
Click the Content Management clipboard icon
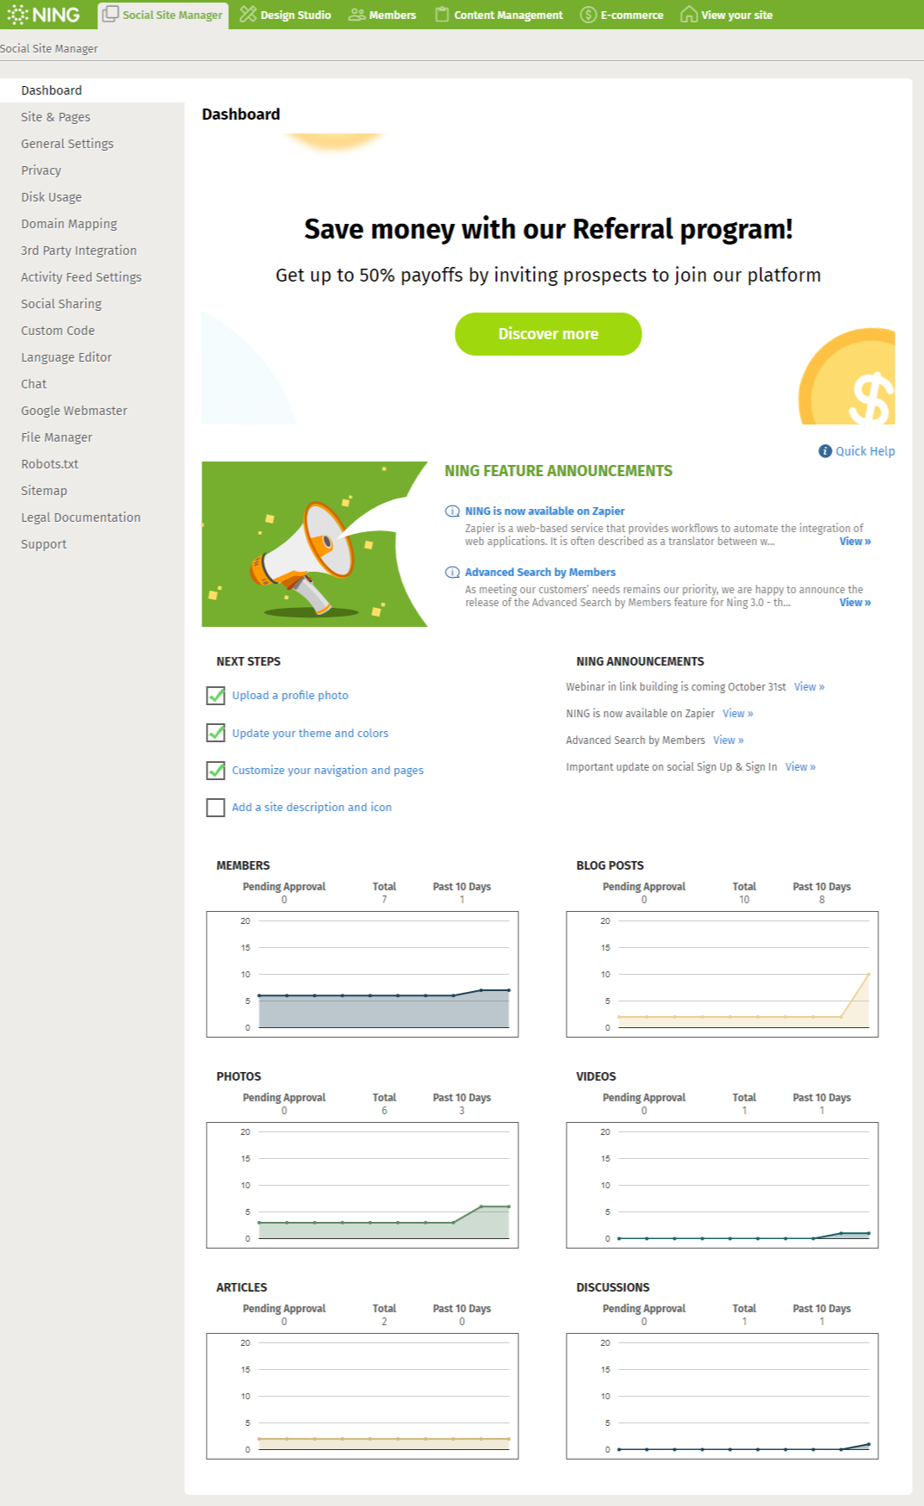pyautogui.click(x=442, y=15)
